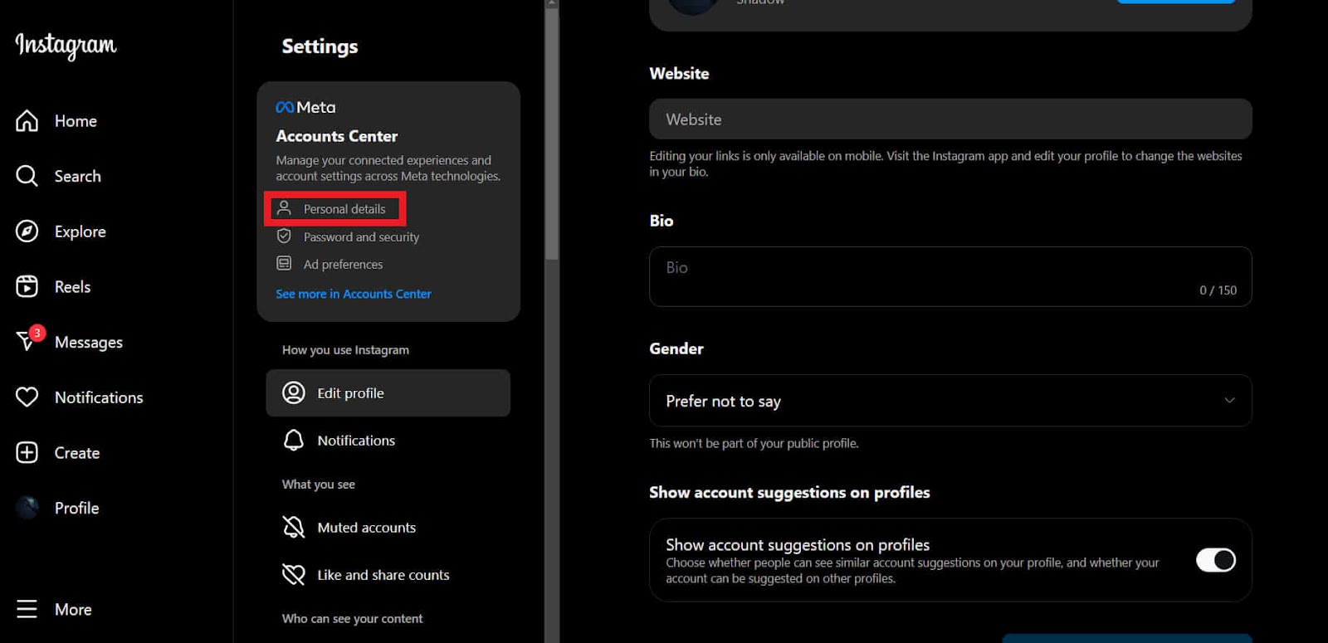Click the Edit profile person-circle icon

click(x=294, y=392)
